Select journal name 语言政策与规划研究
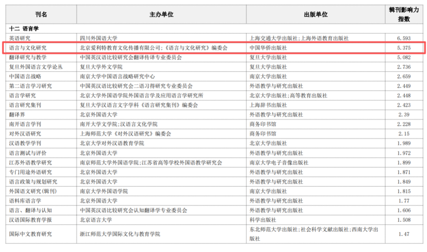Image resolution: width=427 pixels, height=252 pixels. 33,182
